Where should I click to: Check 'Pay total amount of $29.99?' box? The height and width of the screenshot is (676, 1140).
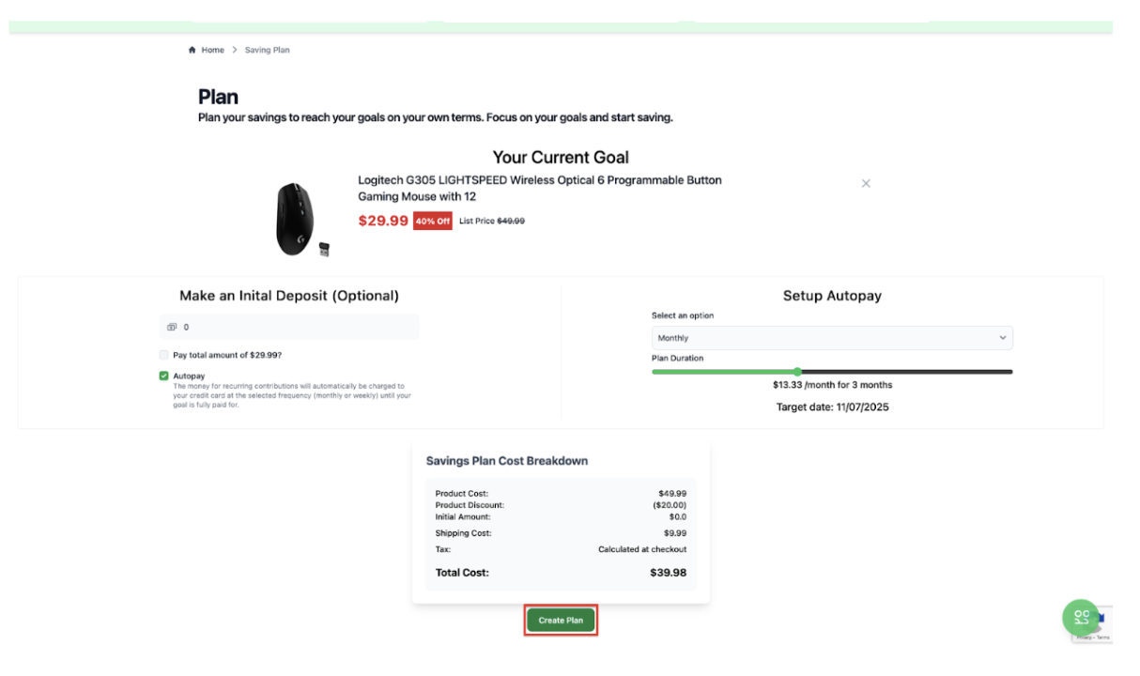164,355
